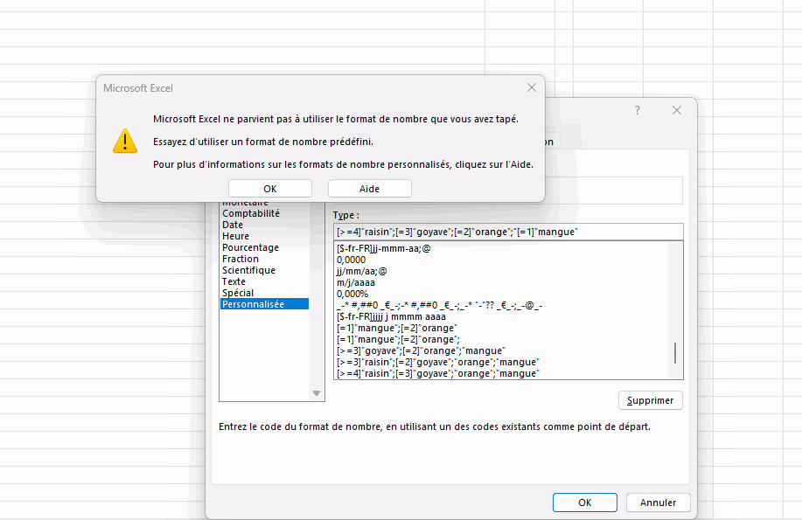Screen dimensions: 802x520
Task: Click the yellow warning triangle icon
Action: point(125,141)
